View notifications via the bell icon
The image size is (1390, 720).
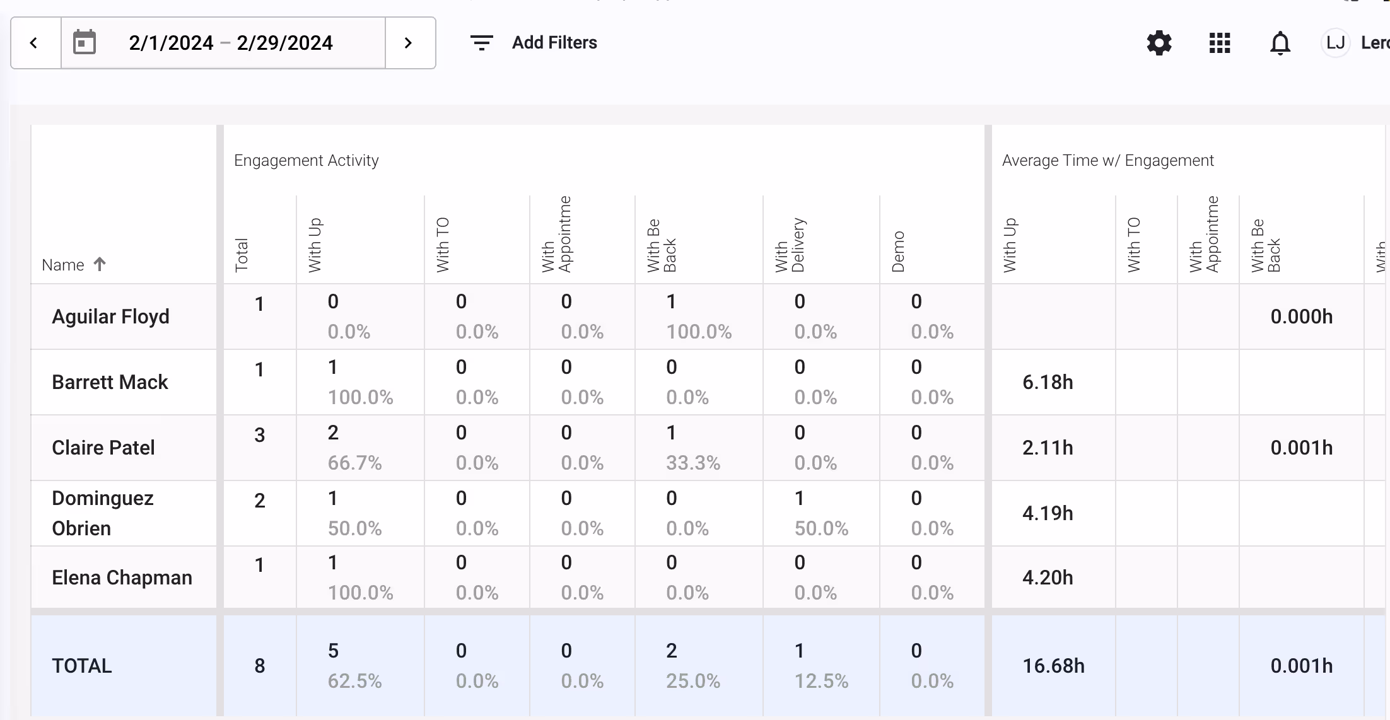point(1280,43)
